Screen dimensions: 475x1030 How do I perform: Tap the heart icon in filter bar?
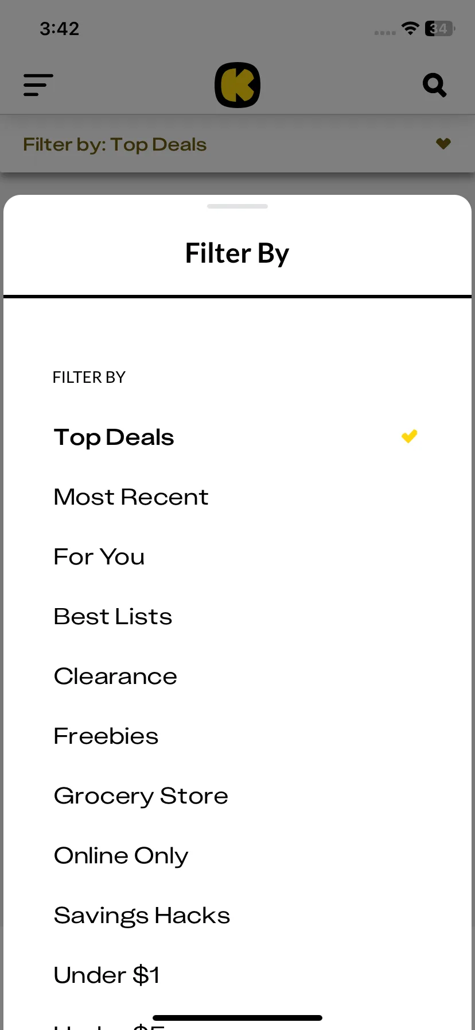tap(443, 144)
